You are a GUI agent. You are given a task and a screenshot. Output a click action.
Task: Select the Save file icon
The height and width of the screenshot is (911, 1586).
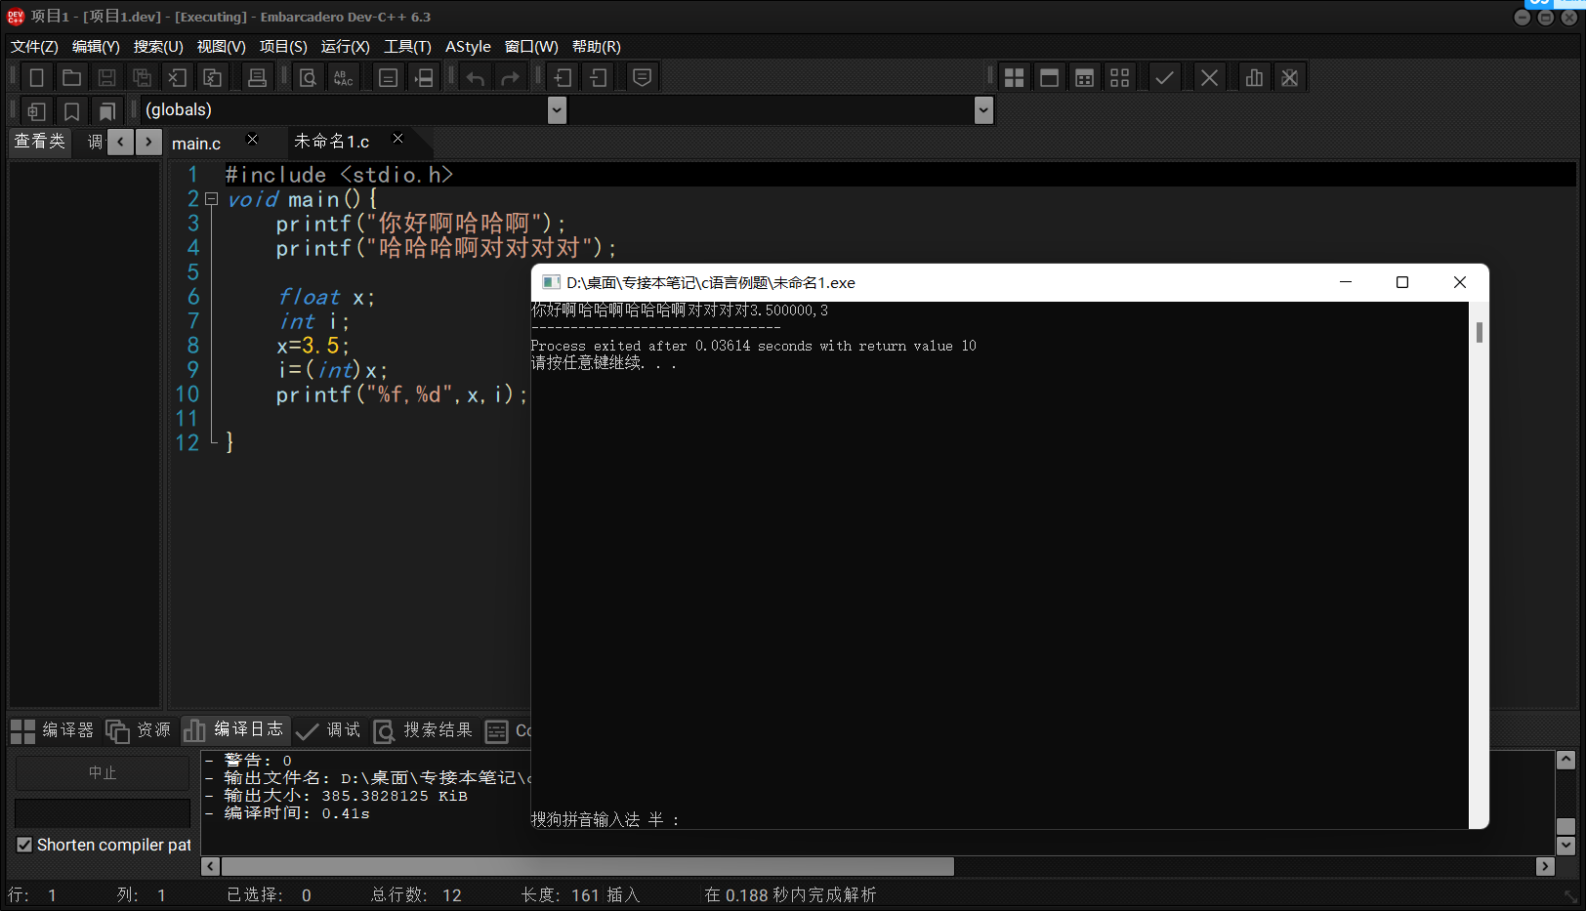click(106, 77)
